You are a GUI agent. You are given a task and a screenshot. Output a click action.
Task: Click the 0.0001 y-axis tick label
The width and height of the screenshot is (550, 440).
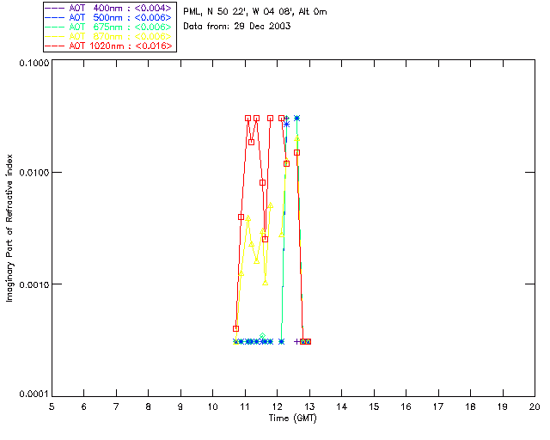34,394
